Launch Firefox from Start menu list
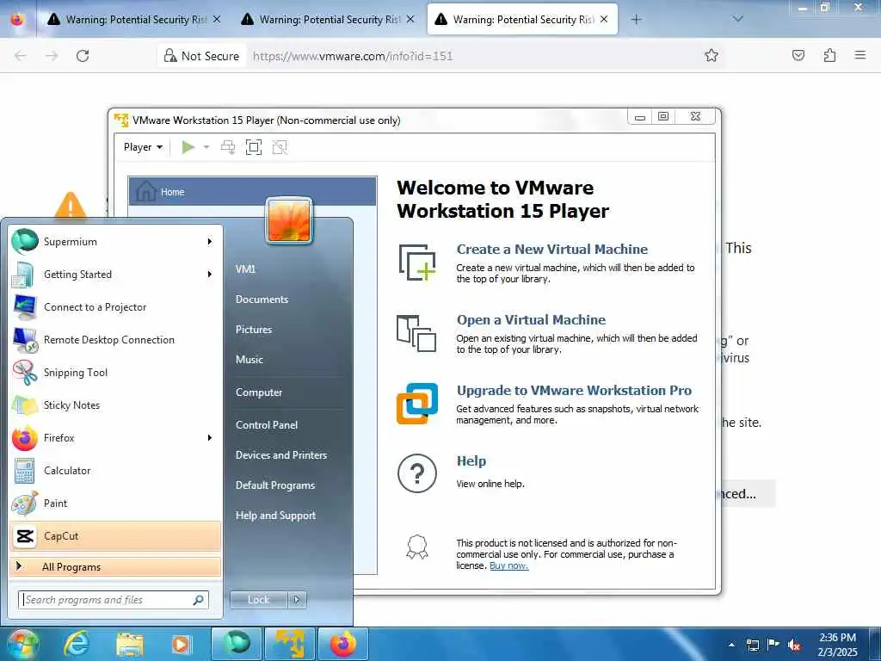The width and height of the screenshot is (881, 661). [x=115, y=438]
